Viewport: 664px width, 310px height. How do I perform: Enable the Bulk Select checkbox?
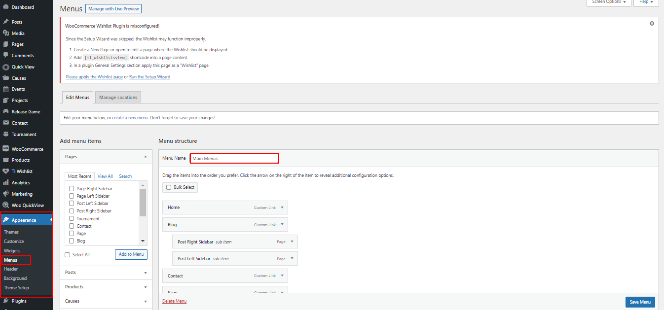[x=169, y=187]
